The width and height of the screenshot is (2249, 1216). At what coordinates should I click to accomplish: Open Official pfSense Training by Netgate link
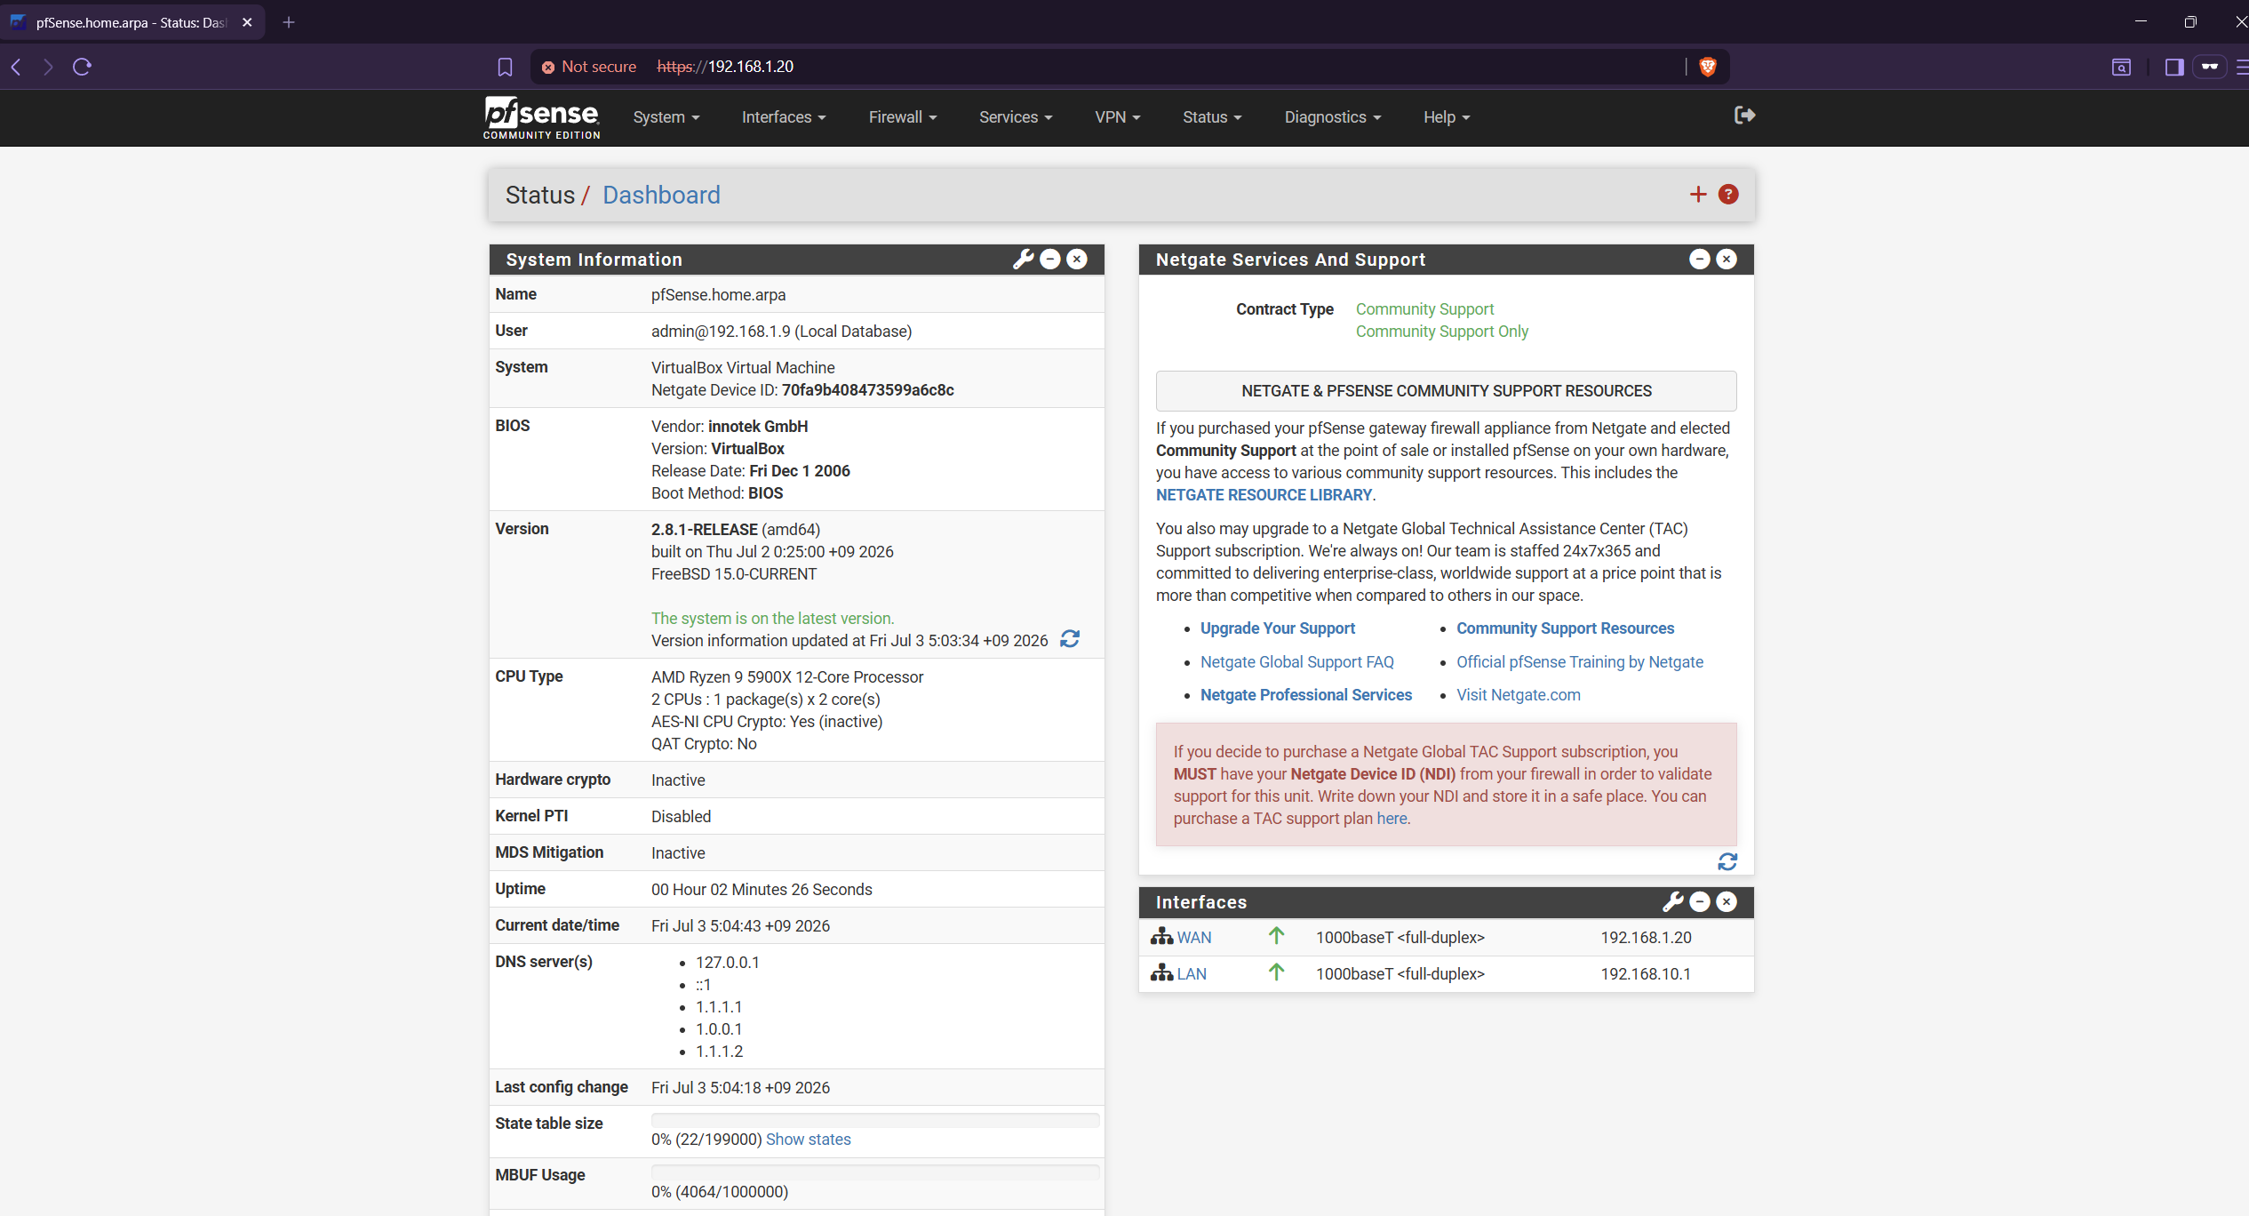[1580, 662]
